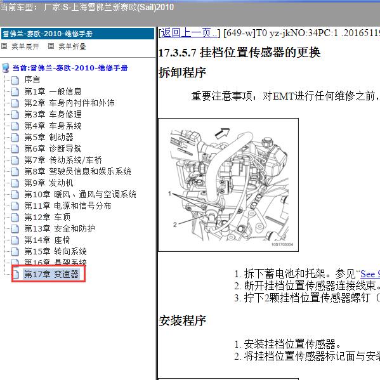Collapse all menus with 菜单折叠
The width and height of the screenshot is (380, 380).
click(x=72, y=46)
